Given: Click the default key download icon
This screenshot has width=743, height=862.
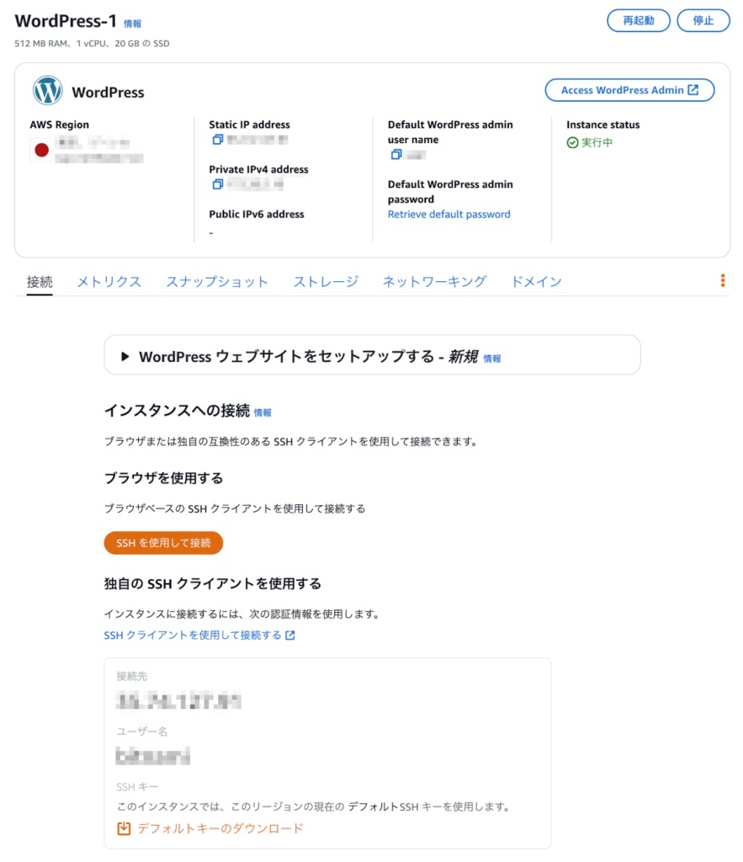Looking at the screenshot, I should [124, 828].
